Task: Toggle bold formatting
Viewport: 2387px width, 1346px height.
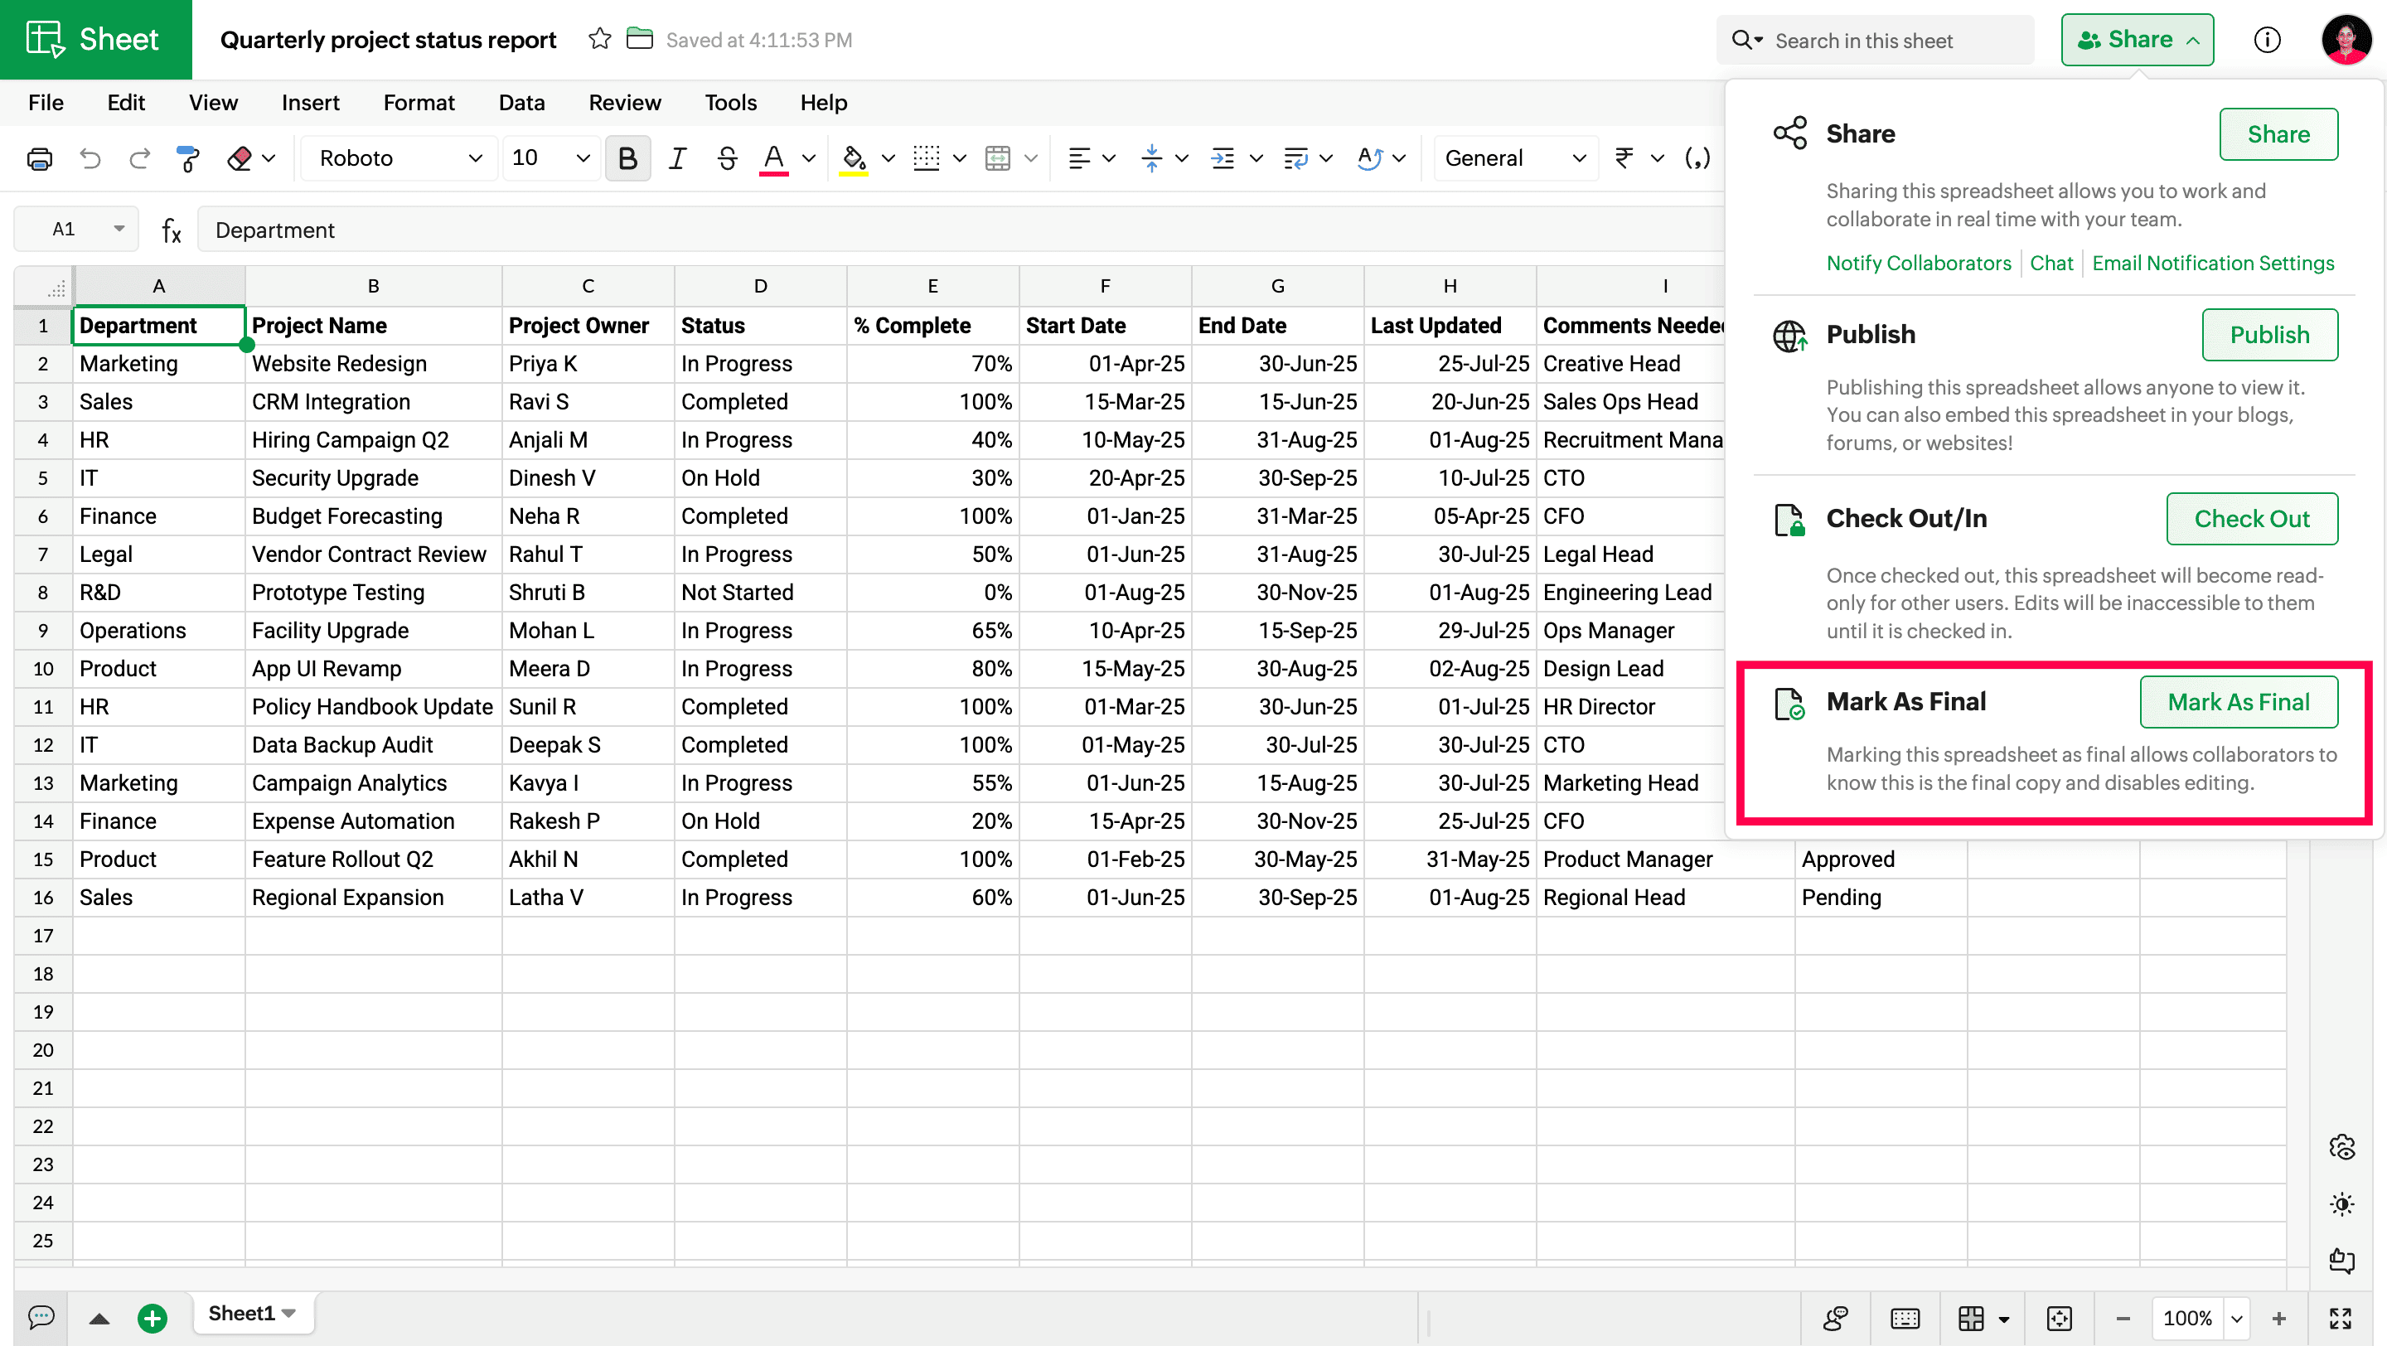Action: 627,158
